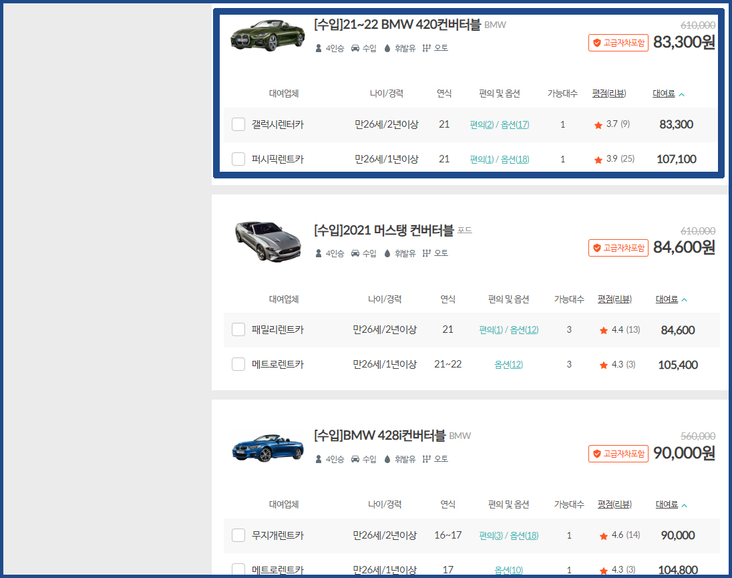Open the 2021 머스탱 컨버터블 title

tap(384, 230)
